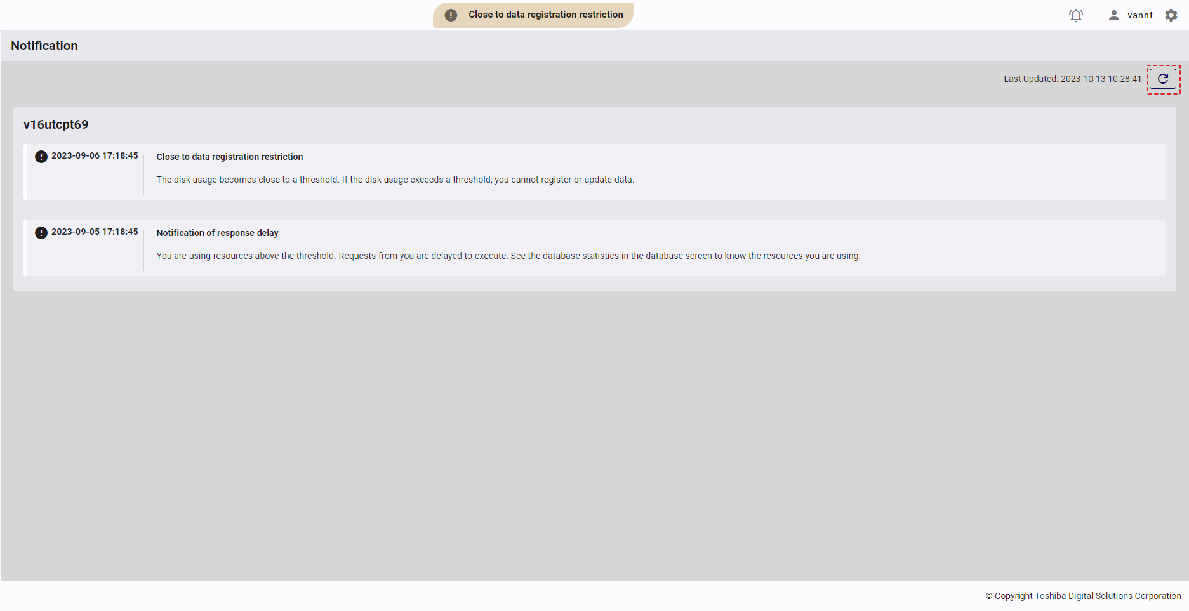
Task: Click the 2023-09-05 17:18:45 timestamp
Action: tap(95, 232)
